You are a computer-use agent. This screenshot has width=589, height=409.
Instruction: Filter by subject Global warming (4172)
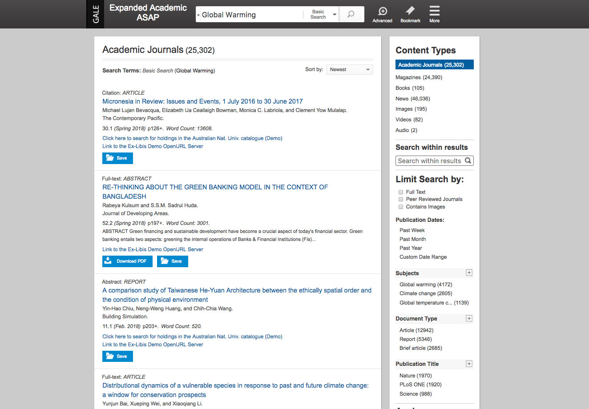(x=426, y=285)
